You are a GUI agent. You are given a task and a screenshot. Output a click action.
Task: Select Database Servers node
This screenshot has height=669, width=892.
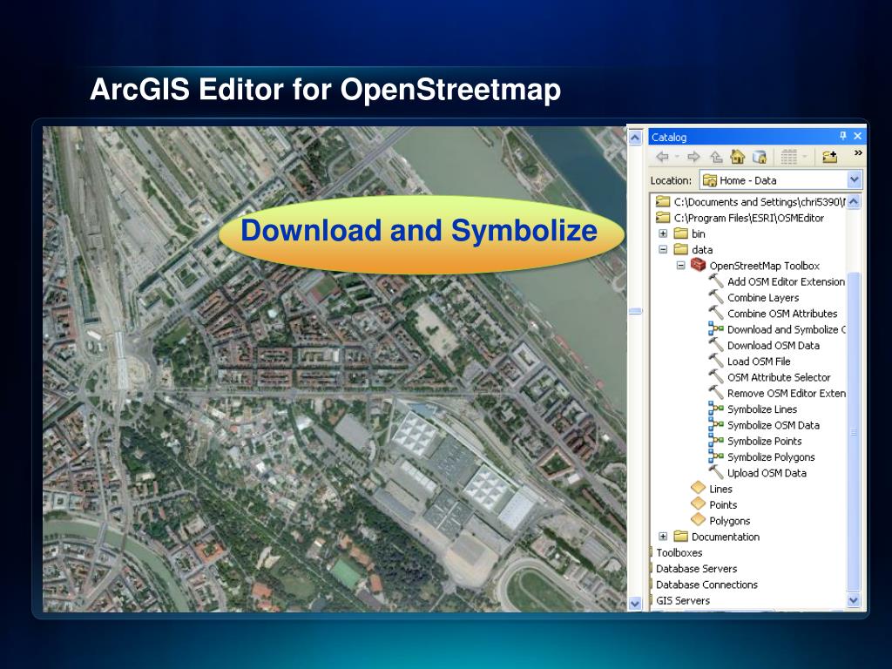tap(696, 568)
